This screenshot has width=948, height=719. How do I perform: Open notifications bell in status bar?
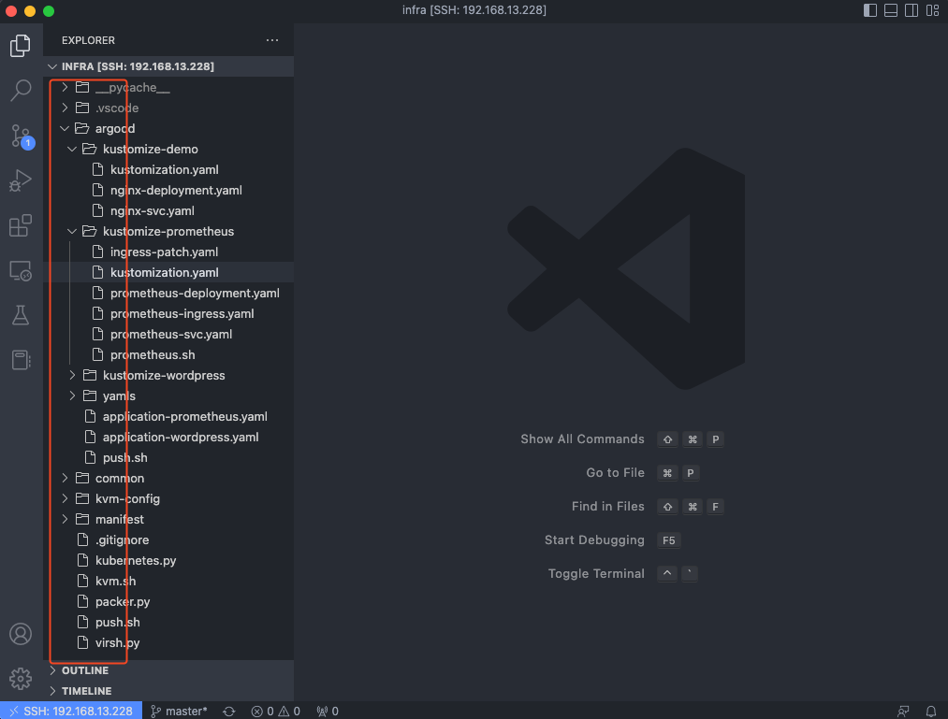pyautogui.click(x=931, y=712)
